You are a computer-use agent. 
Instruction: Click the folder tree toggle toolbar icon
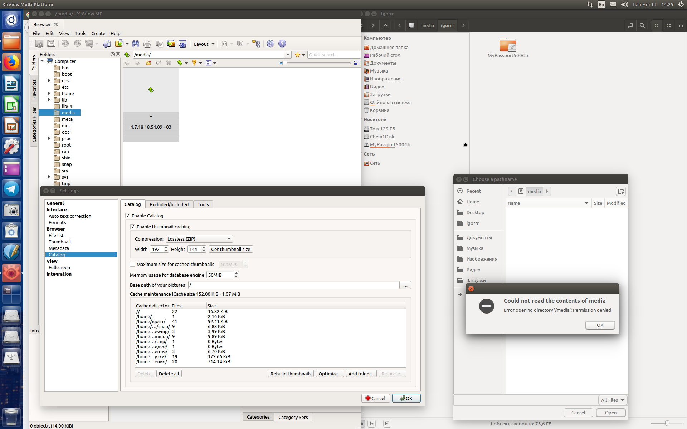[x=256, y=44]
